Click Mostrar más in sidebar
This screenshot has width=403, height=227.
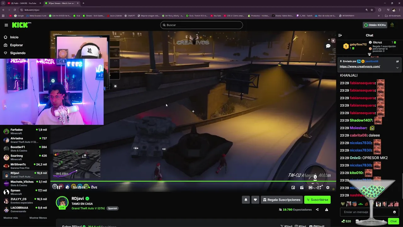[x=11, y=218]
